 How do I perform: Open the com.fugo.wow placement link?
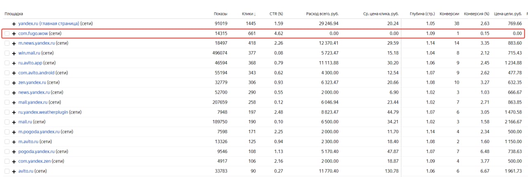click(x=33, y=33)
